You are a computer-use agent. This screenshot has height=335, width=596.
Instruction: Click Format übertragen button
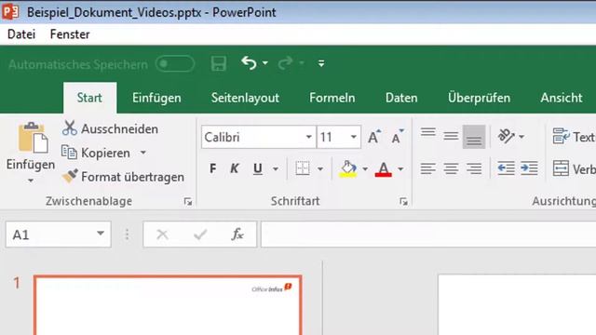coord(123,177)
